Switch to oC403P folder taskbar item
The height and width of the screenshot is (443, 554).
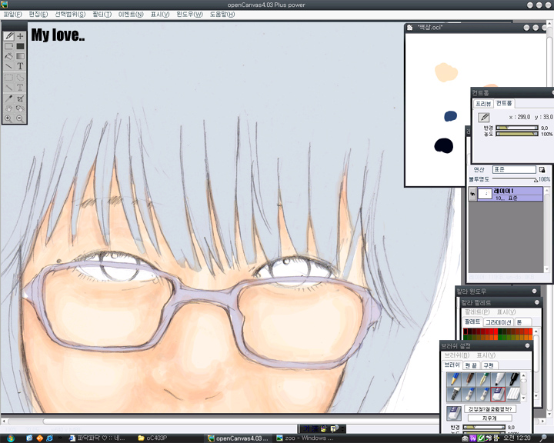152,438
